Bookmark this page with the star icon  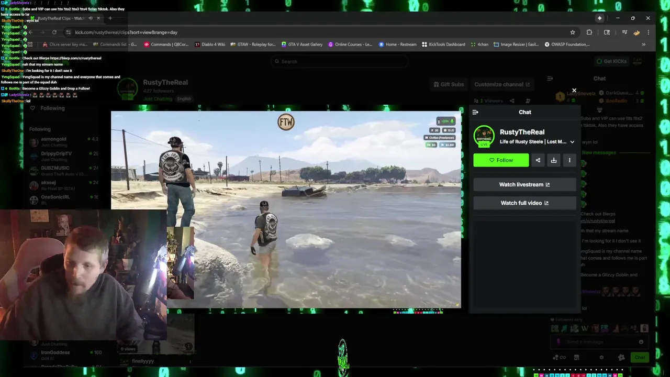[x=573, y=32]
